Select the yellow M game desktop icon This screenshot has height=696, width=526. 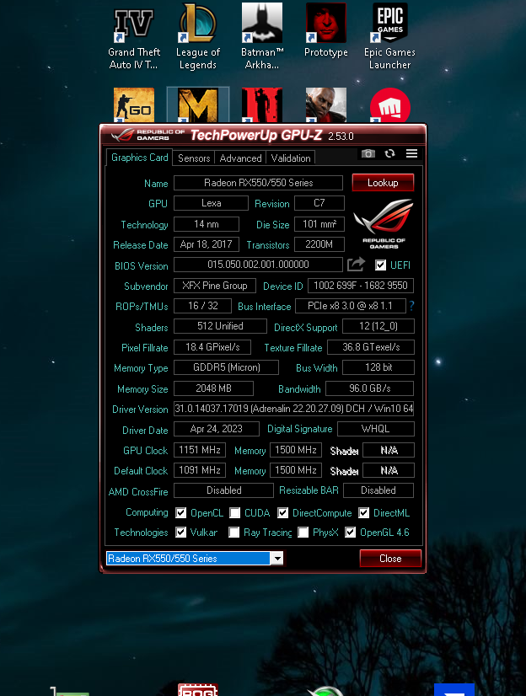[198, 105]
